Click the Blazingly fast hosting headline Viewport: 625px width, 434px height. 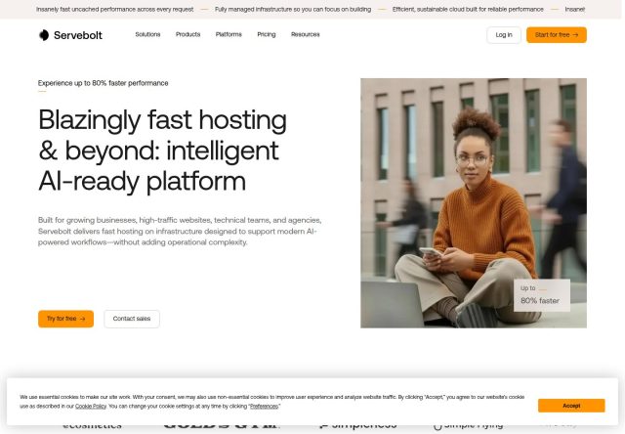[x=162, y=151]
